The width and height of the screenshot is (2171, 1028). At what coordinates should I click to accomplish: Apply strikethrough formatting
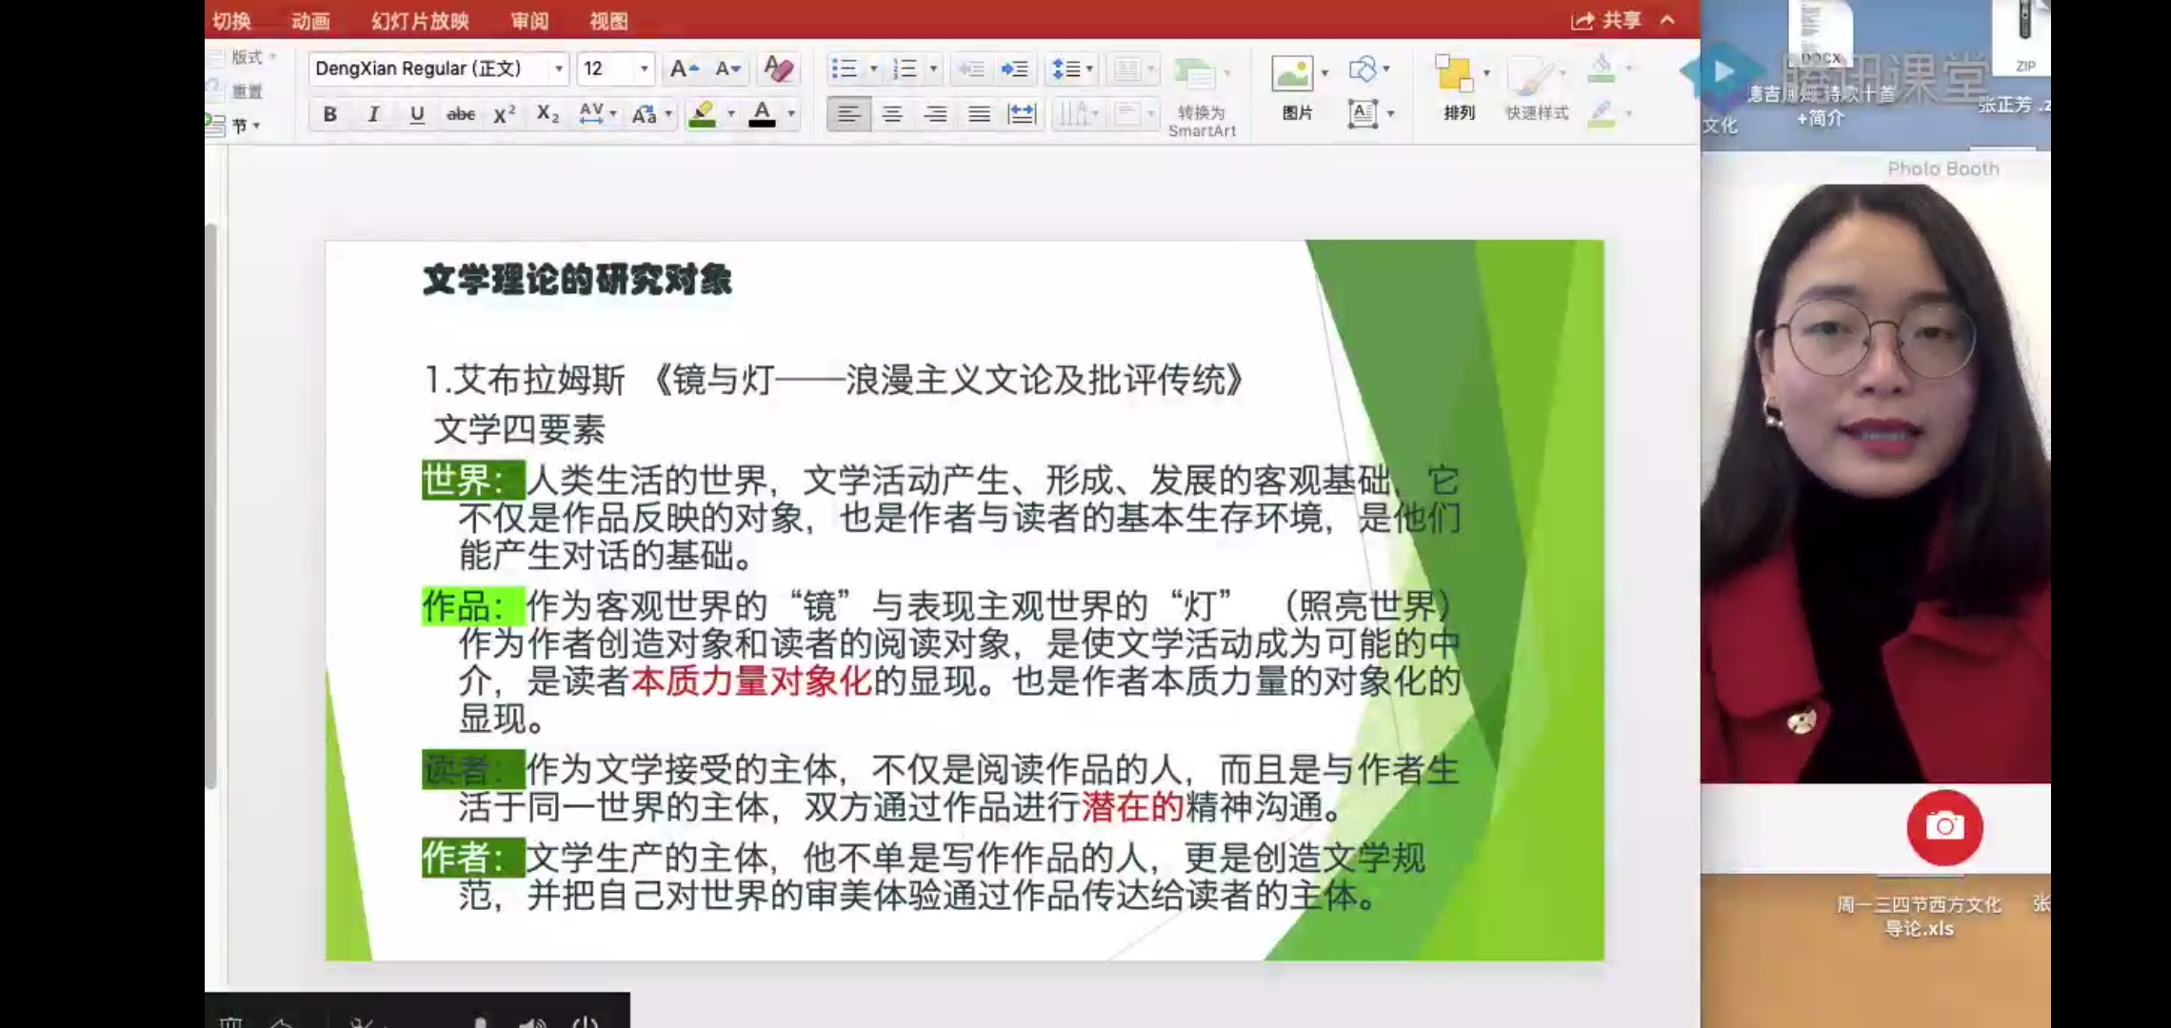tap(461, 114)
